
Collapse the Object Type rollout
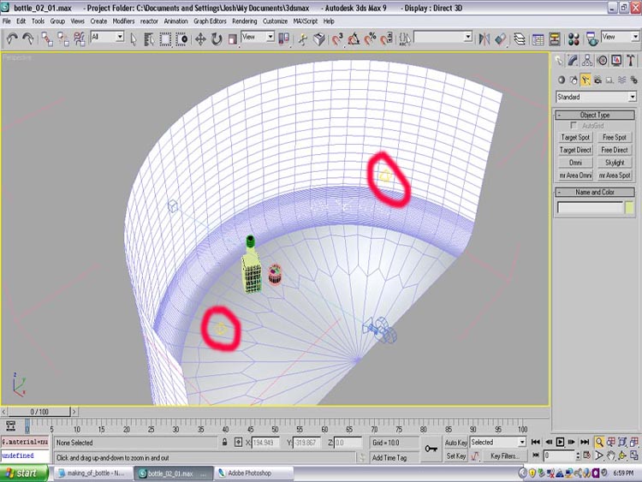pos(596,115)
